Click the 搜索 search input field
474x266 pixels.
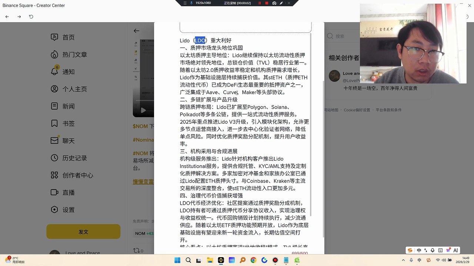coord(343,36)
